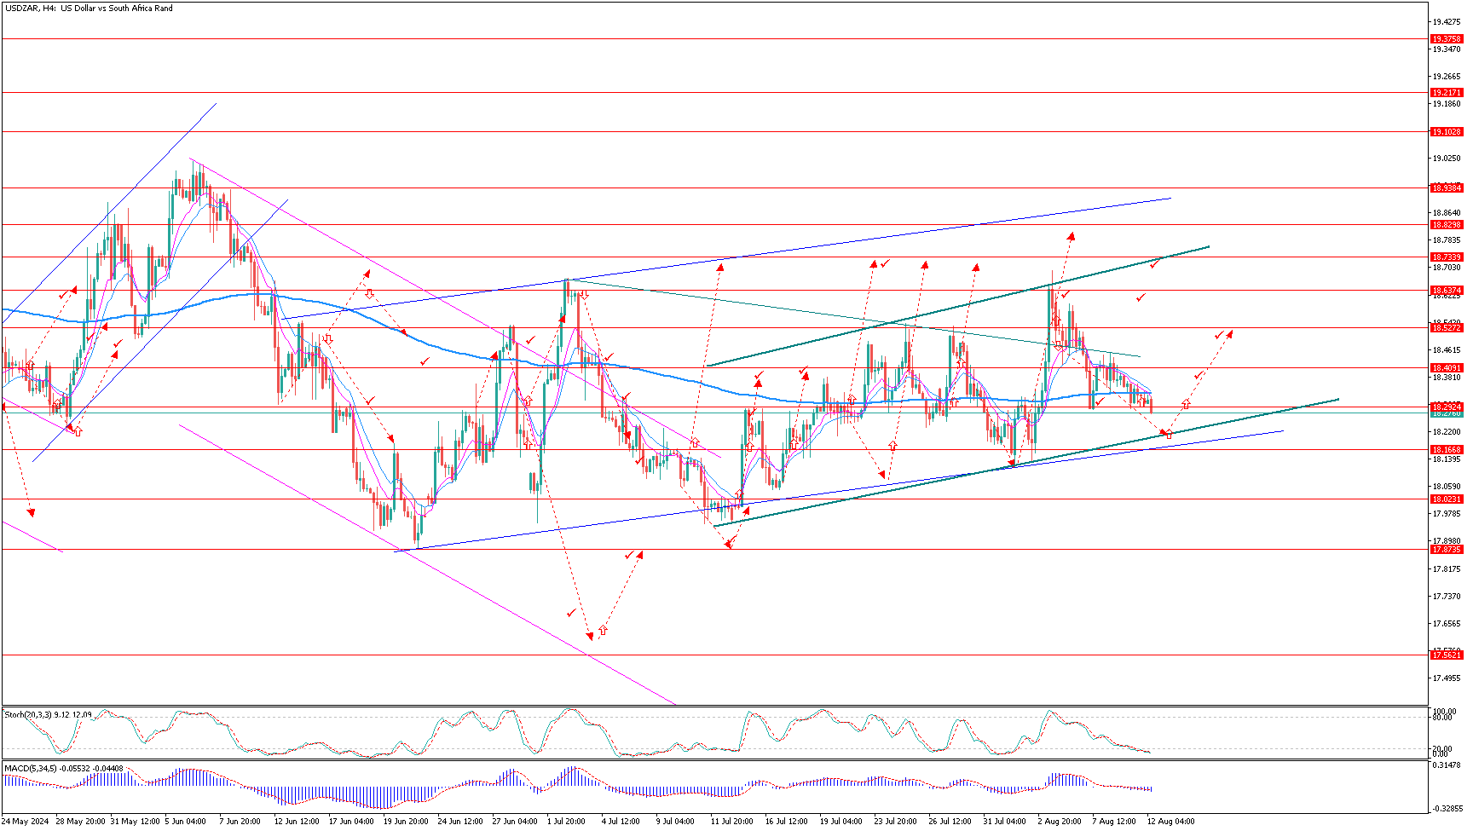Image resolution: width=1473 pixels, height=831 pixels.
Task: Click the USDZAR, H4 chart title text
Action: (x=89, y=8)
